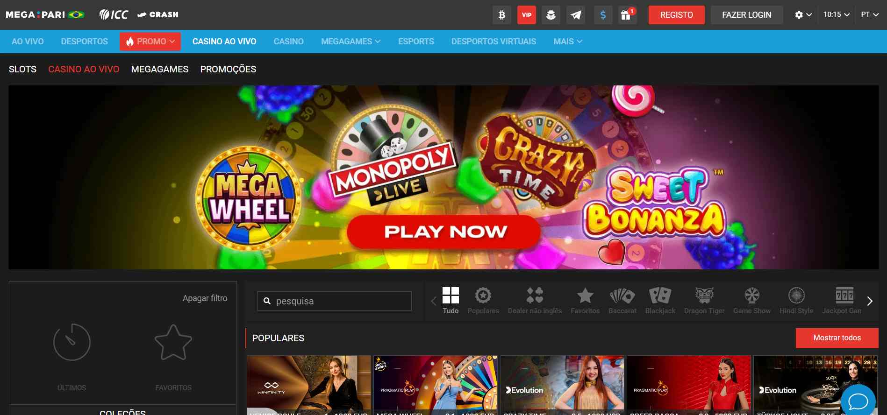Filter by Hindi Style category

click(796, 301)
